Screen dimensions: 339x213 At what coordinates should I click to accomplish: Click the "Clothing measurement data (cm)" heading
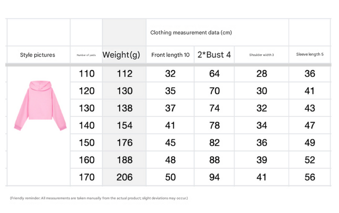pyautogui.click(x=191, y=33)
